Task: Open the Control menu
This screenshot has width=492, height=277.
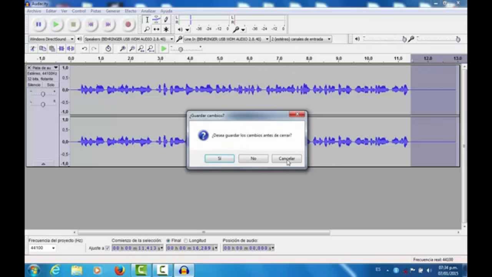Action: click(x=79, y=11)
